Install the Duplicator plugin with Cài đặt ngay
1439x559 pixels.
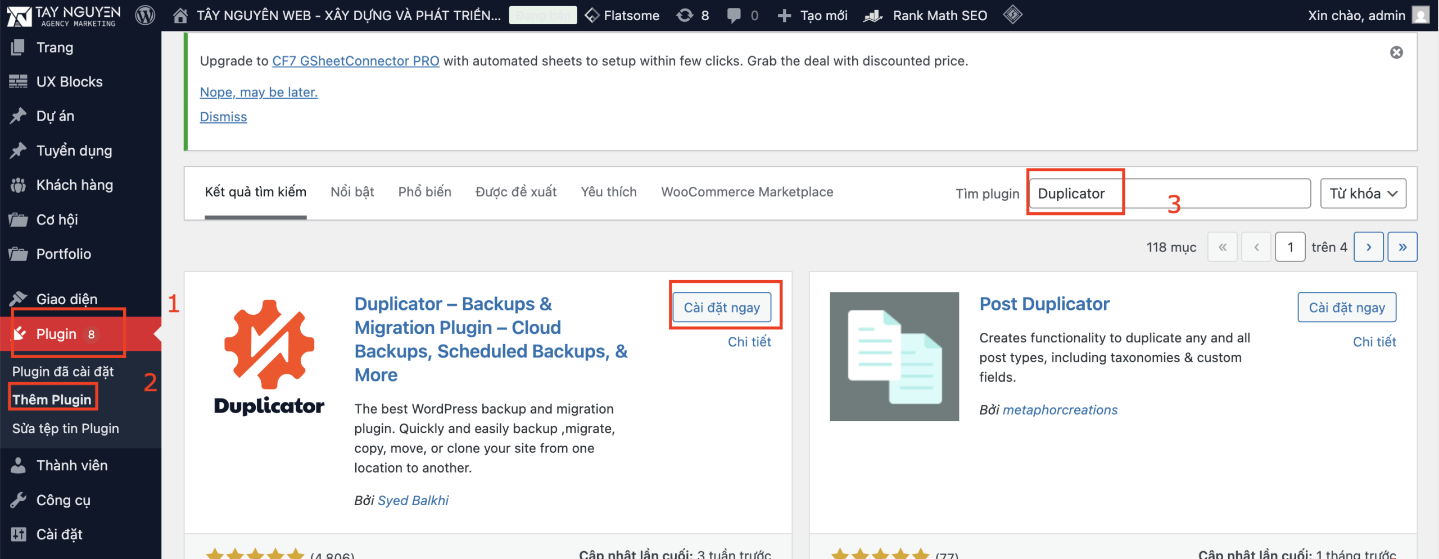click(721, 308)
